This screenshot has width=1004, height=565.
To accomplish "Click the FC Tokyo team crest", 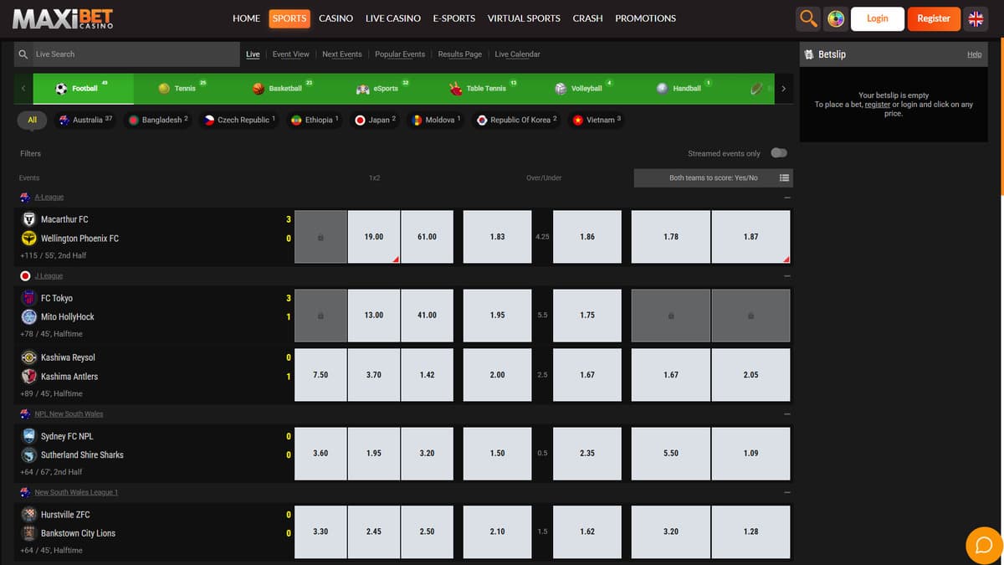I will coord(28,298).
